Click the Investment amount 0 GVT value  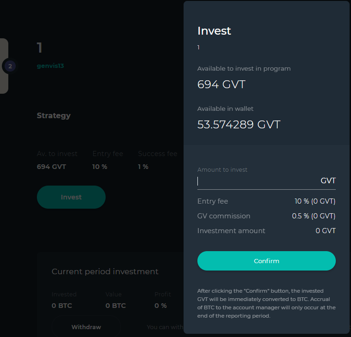[326, 231]
